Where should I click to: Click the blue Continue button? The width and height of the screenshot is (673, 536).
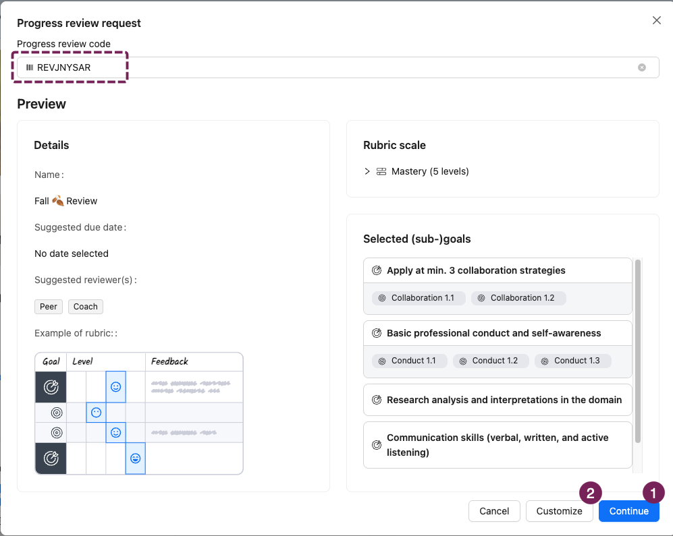pyautogui.click(x=629, y=511)
